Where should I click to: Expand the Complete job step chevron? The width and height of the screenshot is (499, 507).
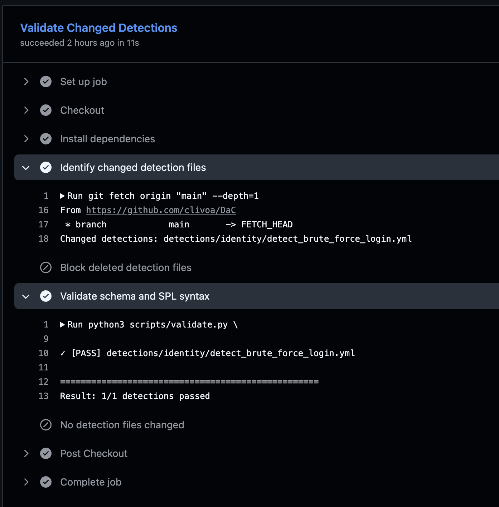[26, 482]
